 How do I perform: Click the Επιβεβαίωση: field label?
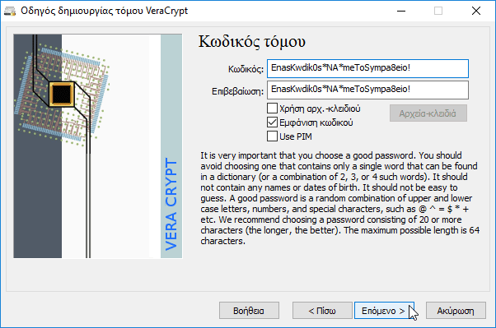pos(237,91)
